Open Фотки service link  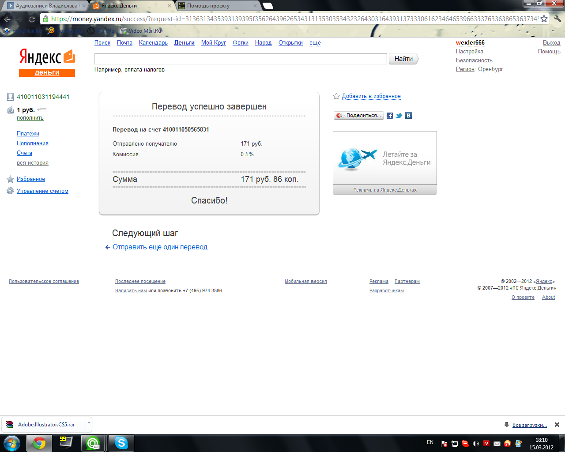point(241,43)
